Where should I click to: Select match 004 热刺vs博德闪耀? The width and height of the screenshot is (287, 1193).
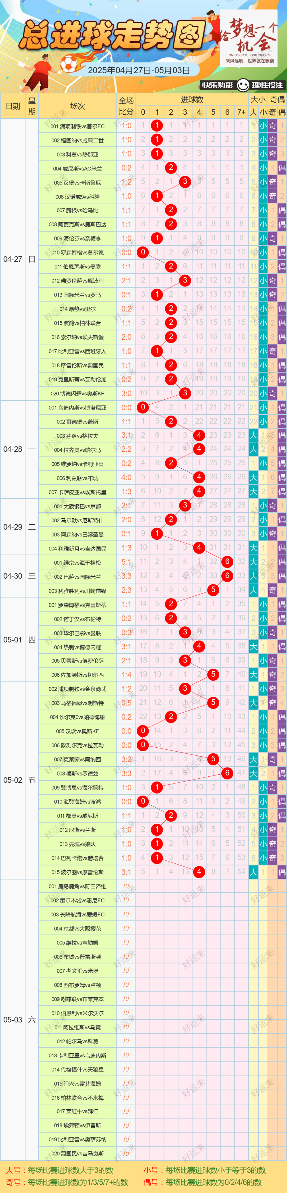point(78,647)
